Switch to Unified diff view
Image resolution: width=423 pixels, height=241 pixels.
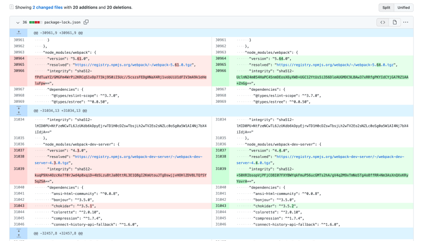point(403,8)
